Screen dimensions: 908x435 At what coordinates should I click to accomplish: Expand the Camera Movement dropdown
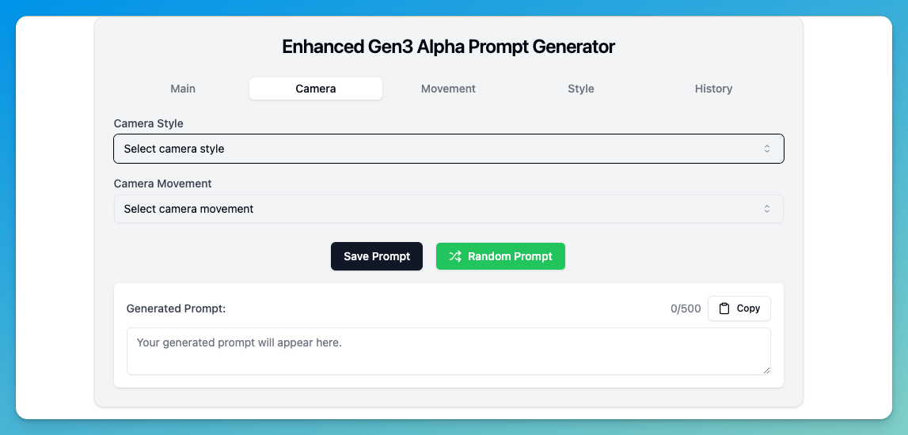tap(448, 209)
